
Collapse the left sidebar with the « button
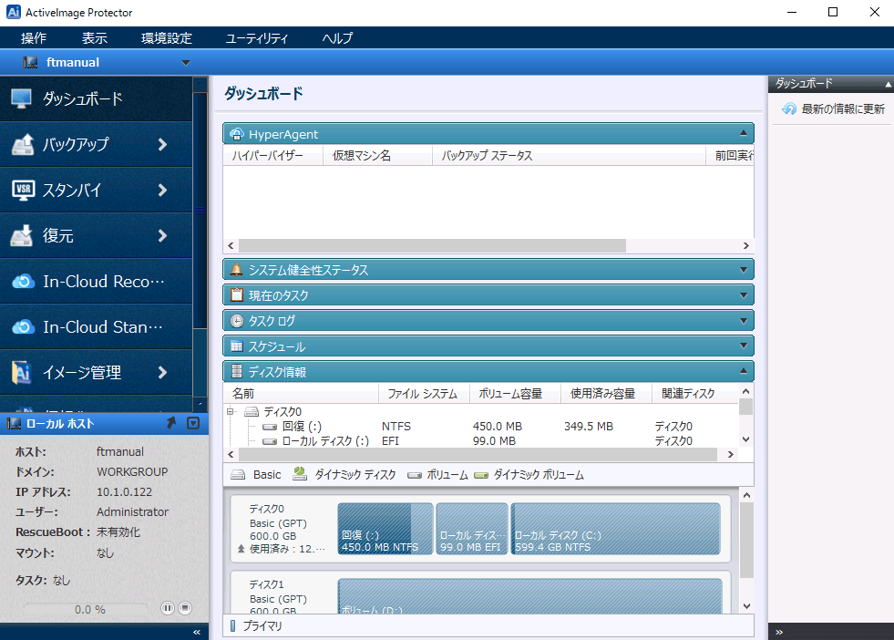(x=197, y=632)
